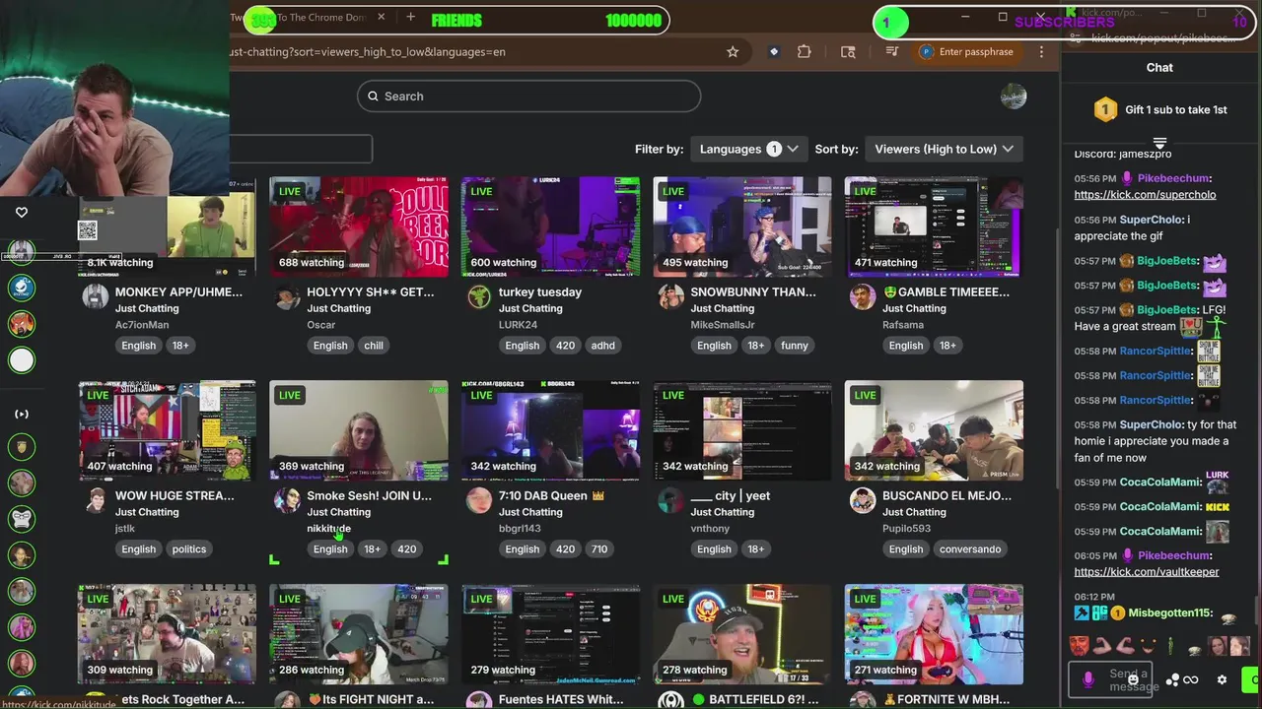Click RancorSpittle name in last 05:58 PM message

(1157, 401)
